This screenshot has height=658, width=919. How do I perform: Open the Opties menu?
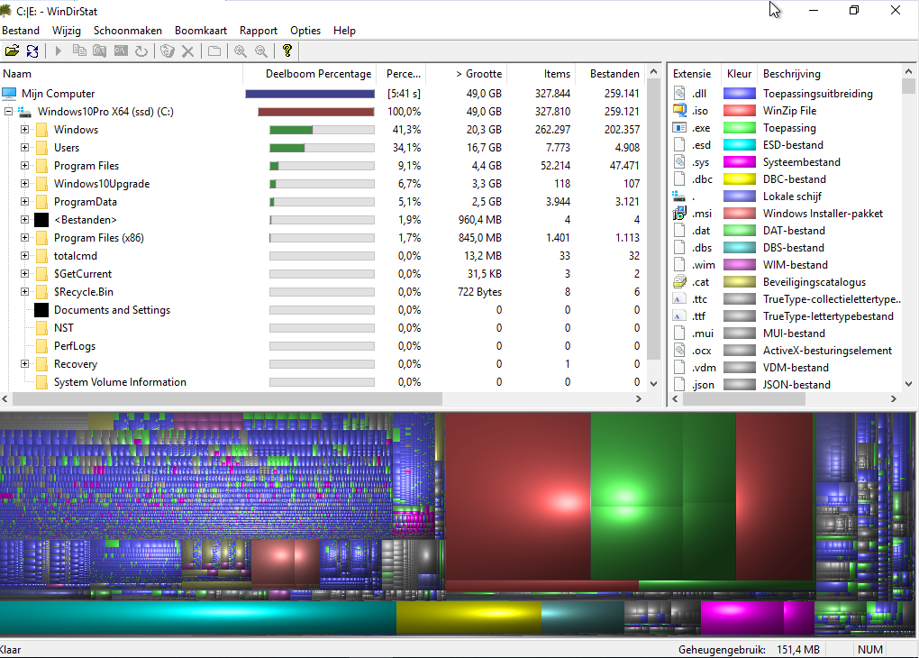click(x=305, y=31)
